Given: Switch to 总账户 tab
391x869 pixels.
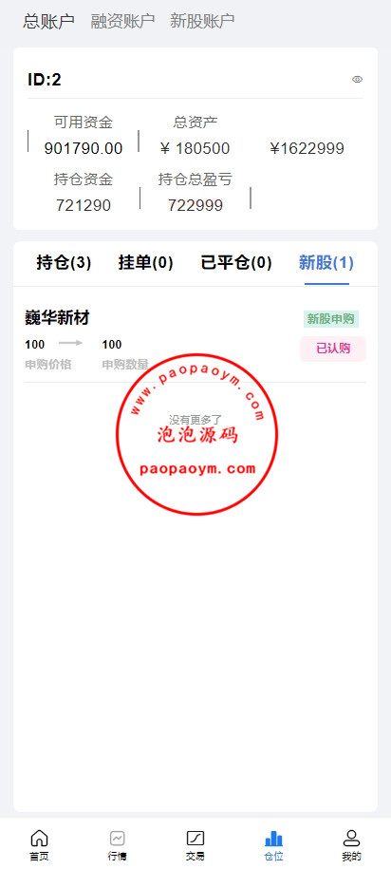Looking at the screenshot, I should click(48, 21).
